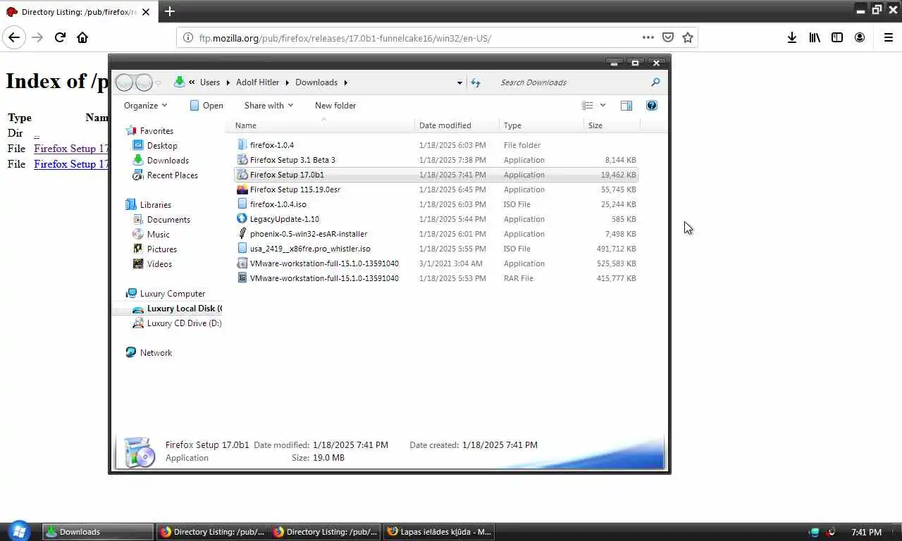Select Firefox Setup 3.1 Beta 3 file
The image size is (902, 541).
point(435,160)
